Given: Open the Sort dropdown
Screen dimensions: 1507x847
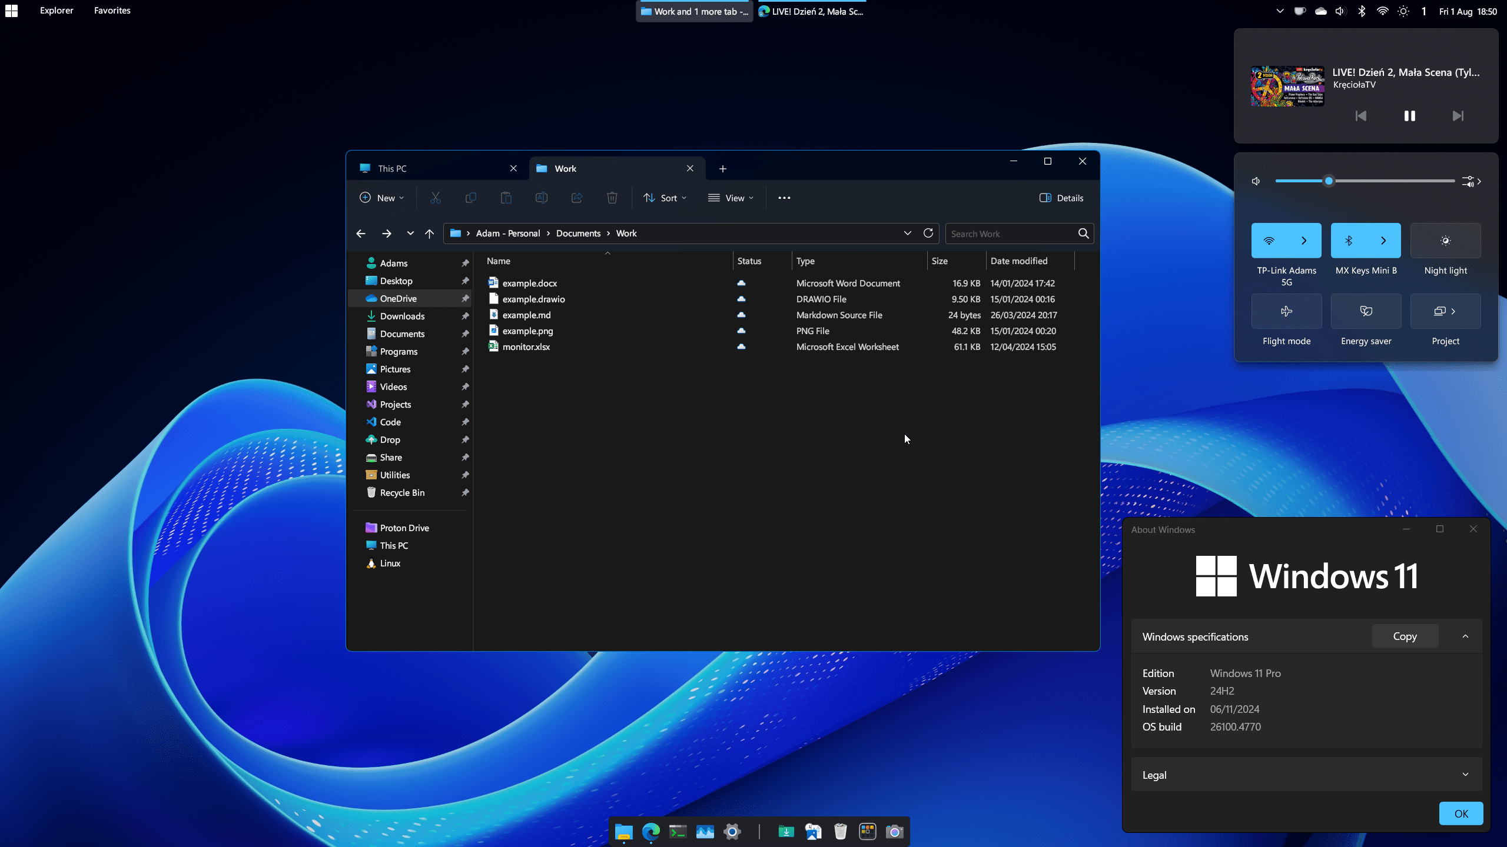Looking at the screenshot, I should (x=665, y=198).
